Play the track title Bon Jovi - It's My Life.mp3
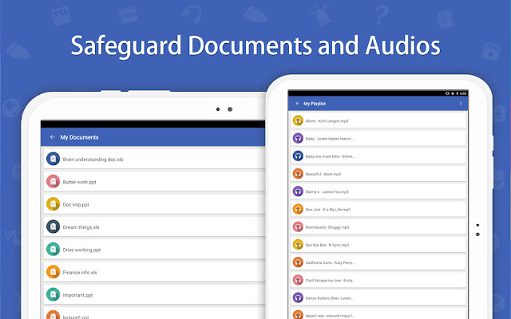Image resolution: width=511 pixels, height=319 pixels. coord(328,210)
